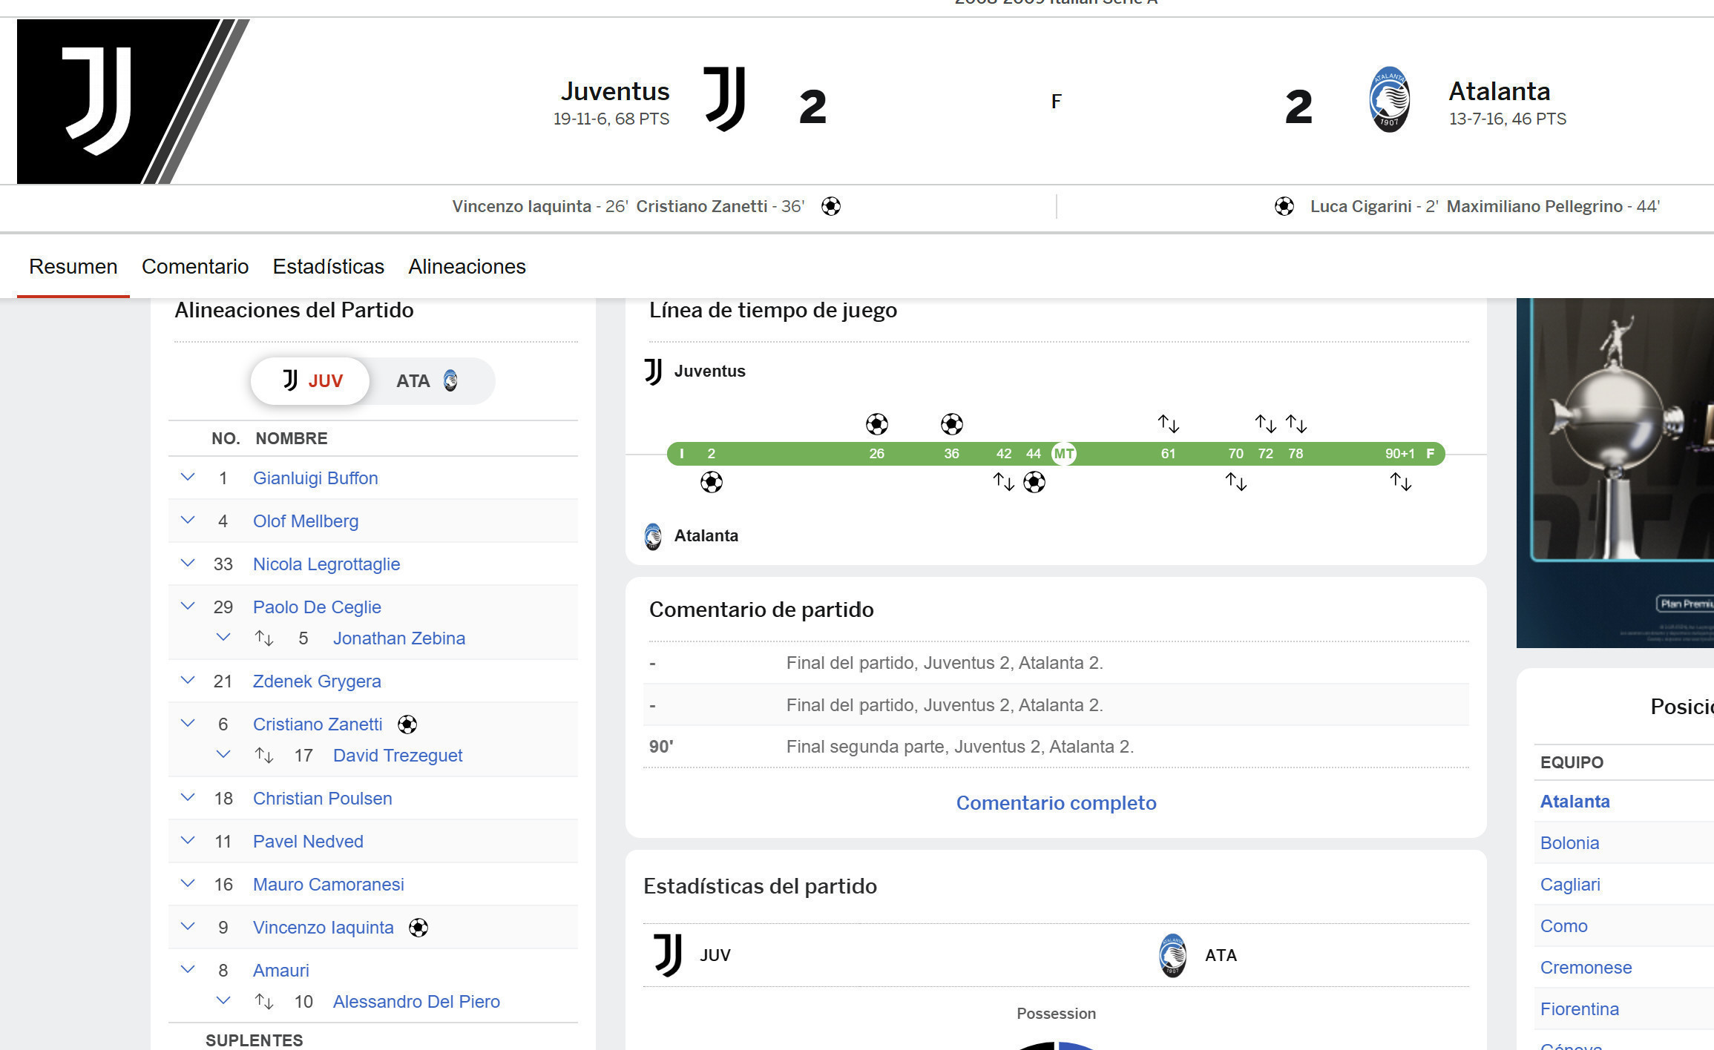1714x1050 pixels.
Task: Click Juventus substitution arrows at minute 78
Action: click(1296, 423)
